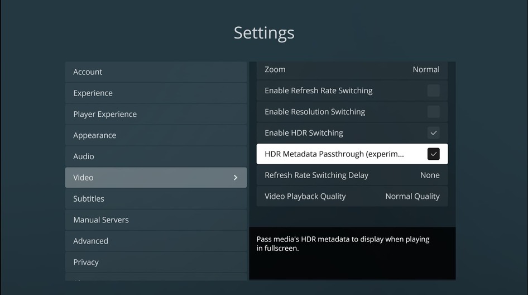528x295 pixels.
Task: Change Refresh Rate Switching Delay value None
Action: [x=430, y=175]
